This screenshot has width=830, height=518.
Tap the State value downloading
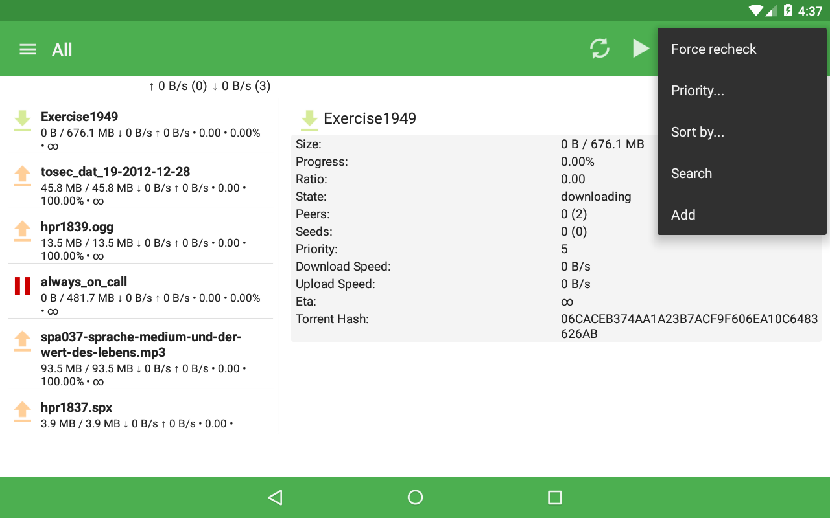[x=596, y=197]
